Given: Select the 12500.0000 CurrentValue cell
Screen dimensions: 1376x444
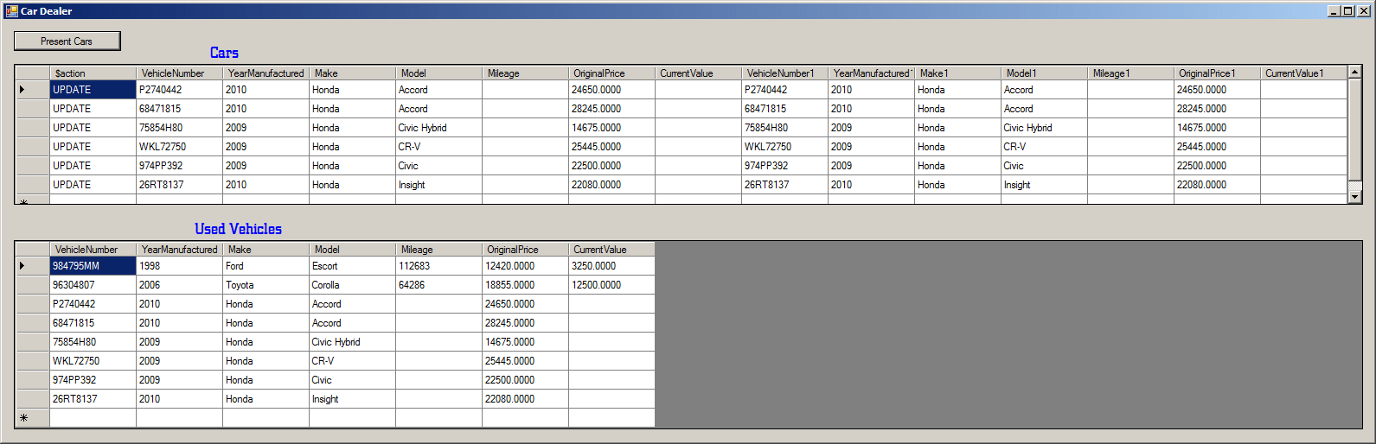Looking at the screenshot, I should click(x=611, y=285).
